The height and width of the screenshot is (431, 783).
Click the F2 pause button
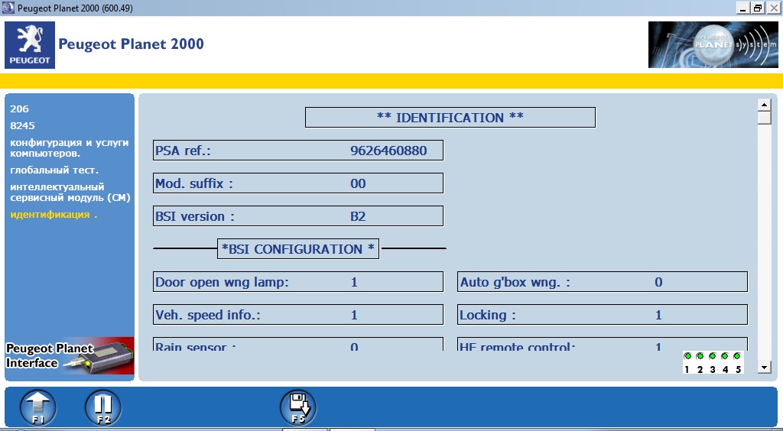[103, 408]
